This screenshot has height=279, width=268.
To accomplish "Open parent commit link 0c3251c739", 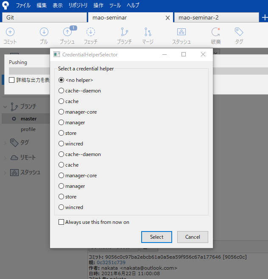I will click(111, 262).
